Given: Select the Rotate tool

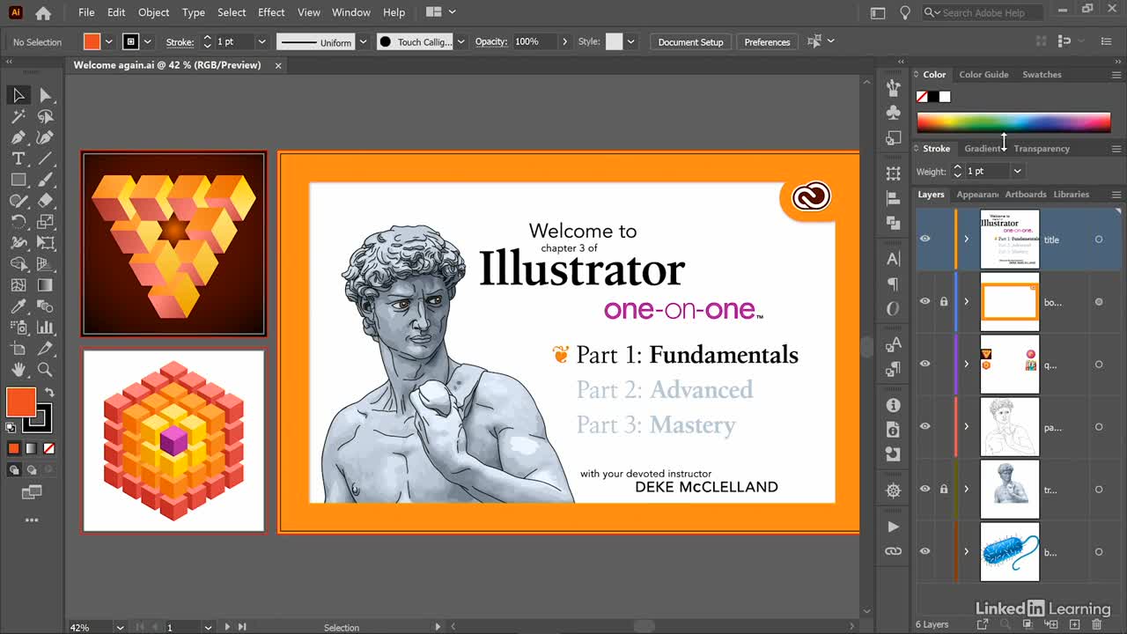Looking at the screenshot, I should tap(18, 222).
